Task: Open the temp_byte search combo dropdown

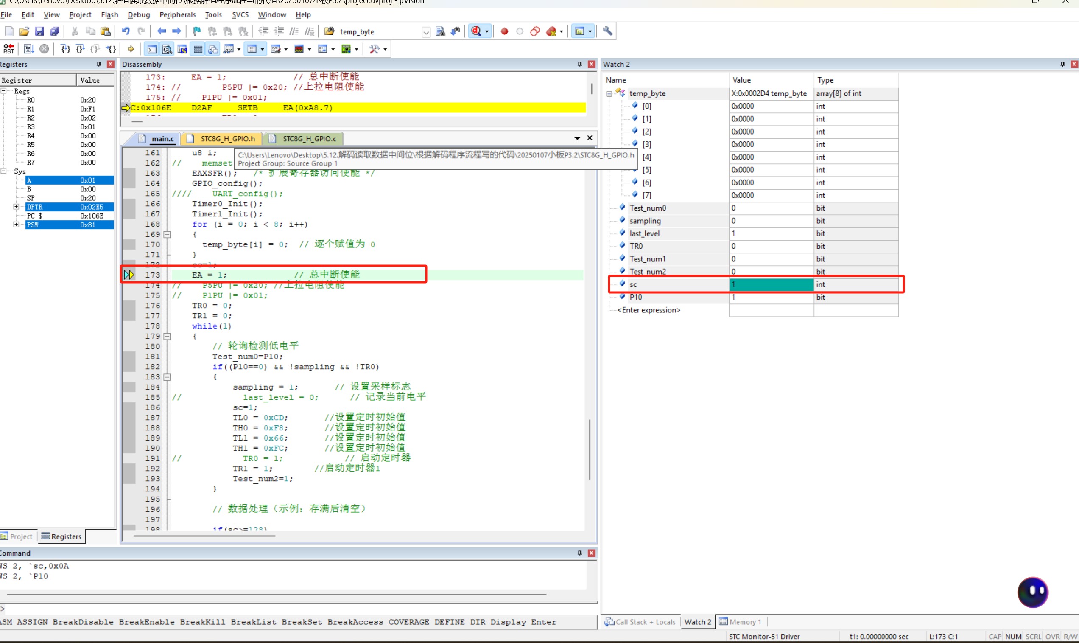Action: (426, 32)
